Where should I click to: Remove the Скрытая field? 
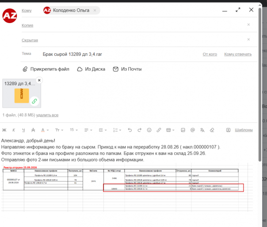point(248,39)
